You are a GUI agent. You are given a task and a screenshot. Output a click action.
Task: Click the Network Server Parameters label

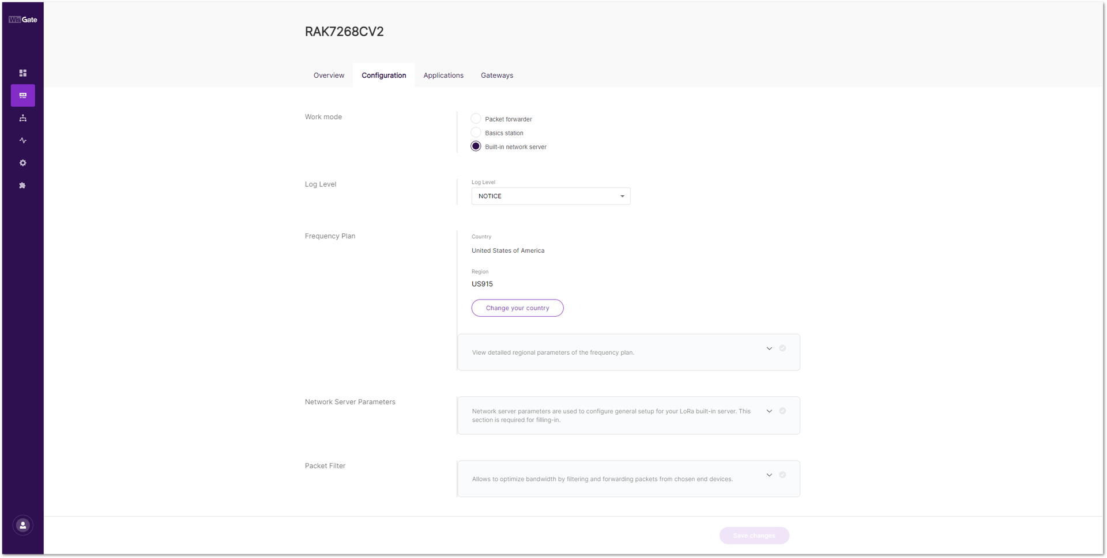point(350,402)
